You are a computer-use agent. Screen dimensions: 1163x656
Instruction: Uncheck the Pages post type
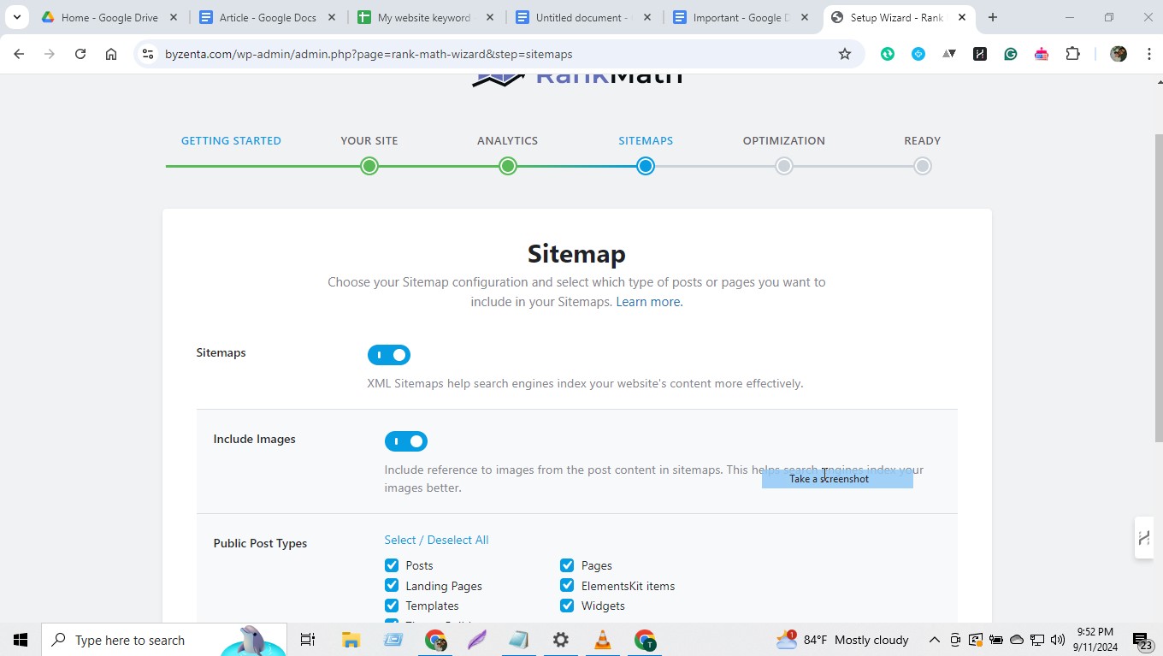567,565
